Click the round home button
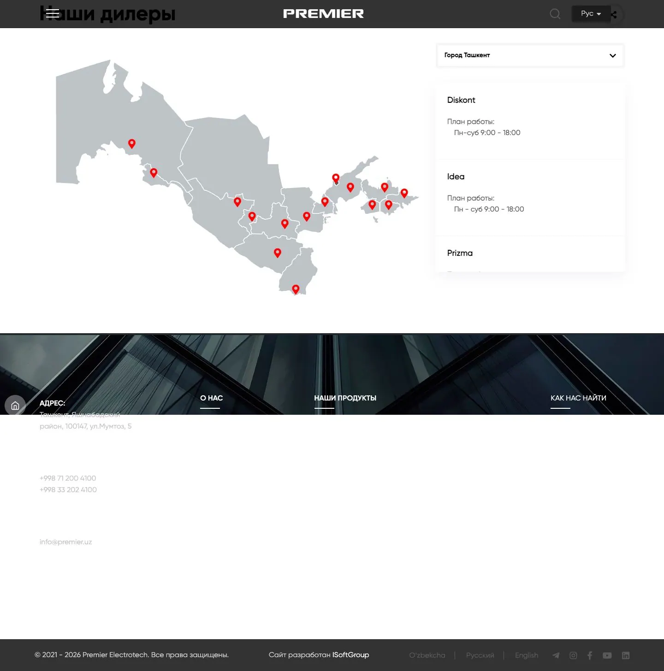Screen dimensions: 664x671 click(x=15, y=406)
